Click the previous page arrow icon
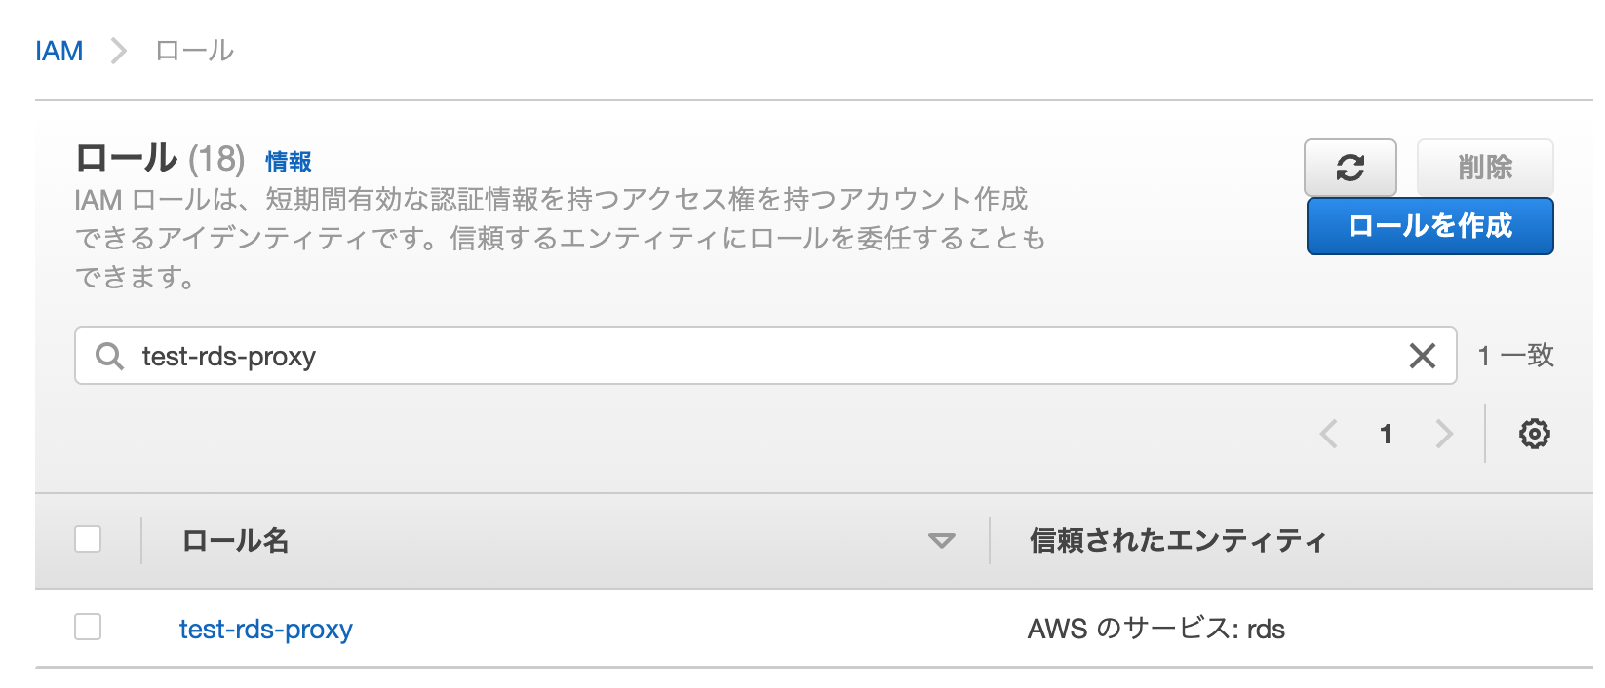1605x688 pixels. 1328,434
